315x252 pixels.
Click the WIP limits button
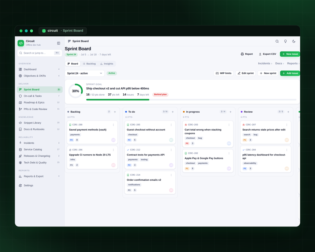click(224, 73)
